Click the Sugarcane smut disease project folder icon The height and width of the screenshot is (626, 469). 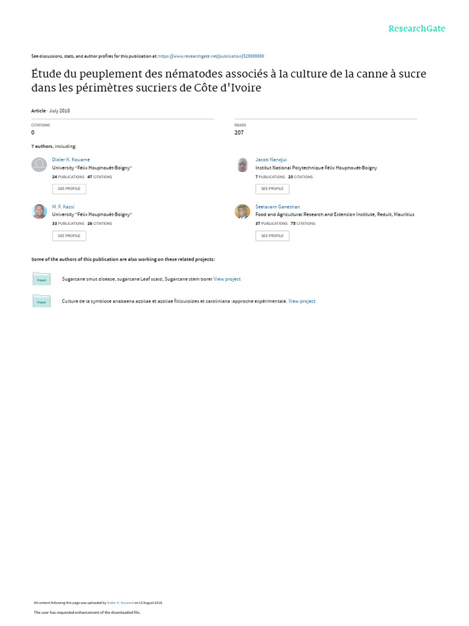(42, 279)
